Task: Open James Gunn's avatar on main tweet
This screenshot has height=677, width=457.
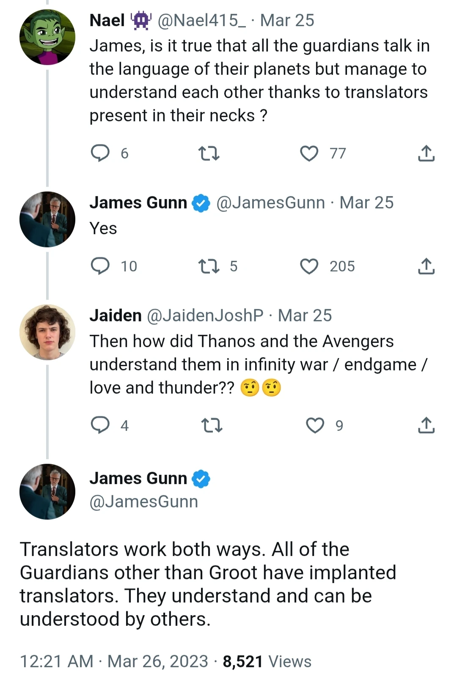Action: tap(47, 491)
